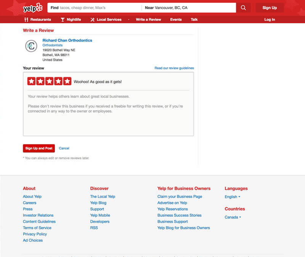Expand the Canada country dropdown
This screenshot has height=257, width=305.
coord(233,217)
